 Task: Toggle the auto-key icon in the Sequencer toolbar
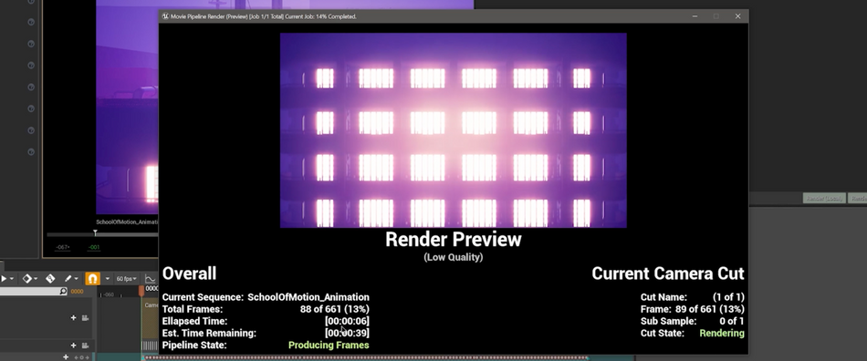coord(50,279)
